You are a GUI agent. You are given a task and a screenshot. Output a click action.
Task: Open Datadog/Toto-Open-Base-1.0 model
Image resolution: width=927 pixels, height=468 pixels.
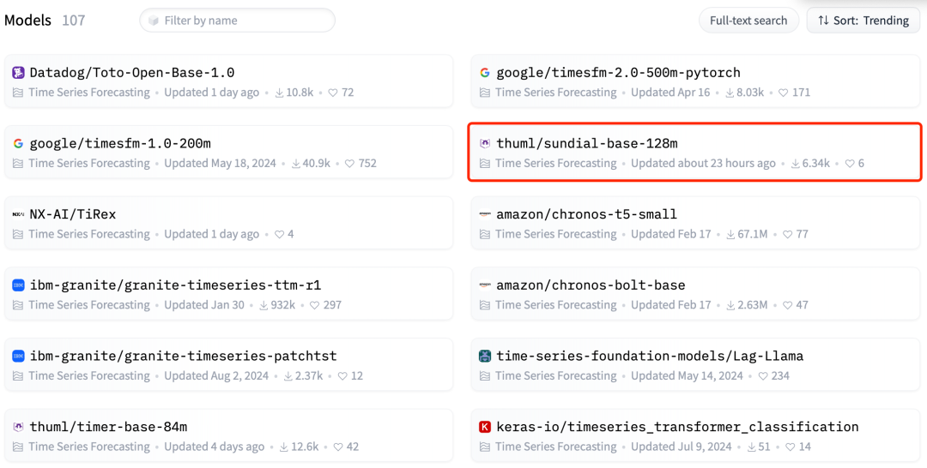[228, 81]
